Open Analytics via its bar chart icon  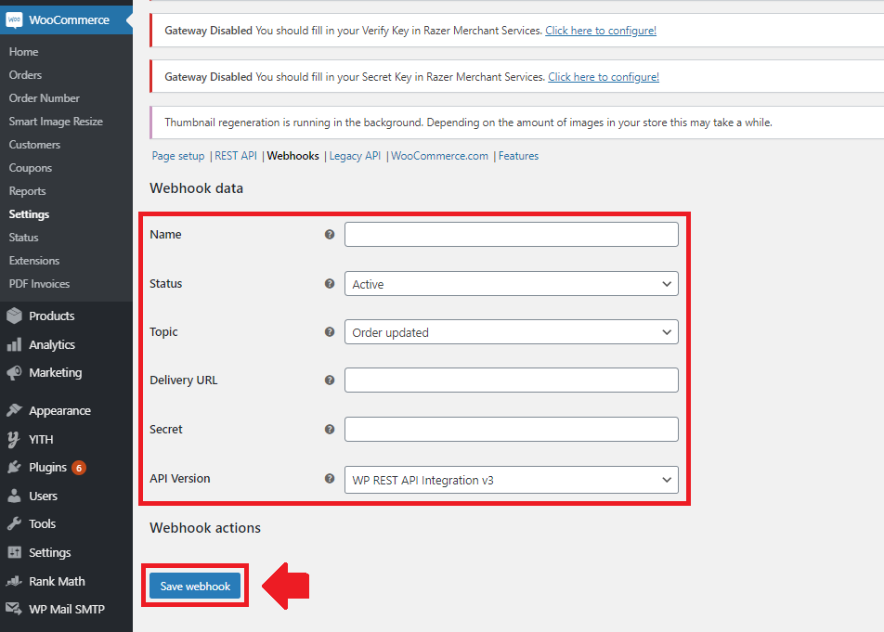14,345
